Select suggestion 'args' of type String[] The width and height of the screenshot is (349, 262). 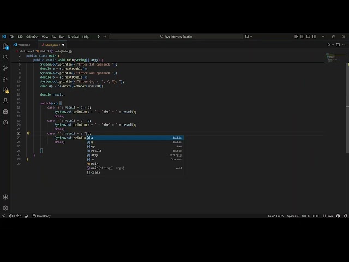(x=135, y=155)
